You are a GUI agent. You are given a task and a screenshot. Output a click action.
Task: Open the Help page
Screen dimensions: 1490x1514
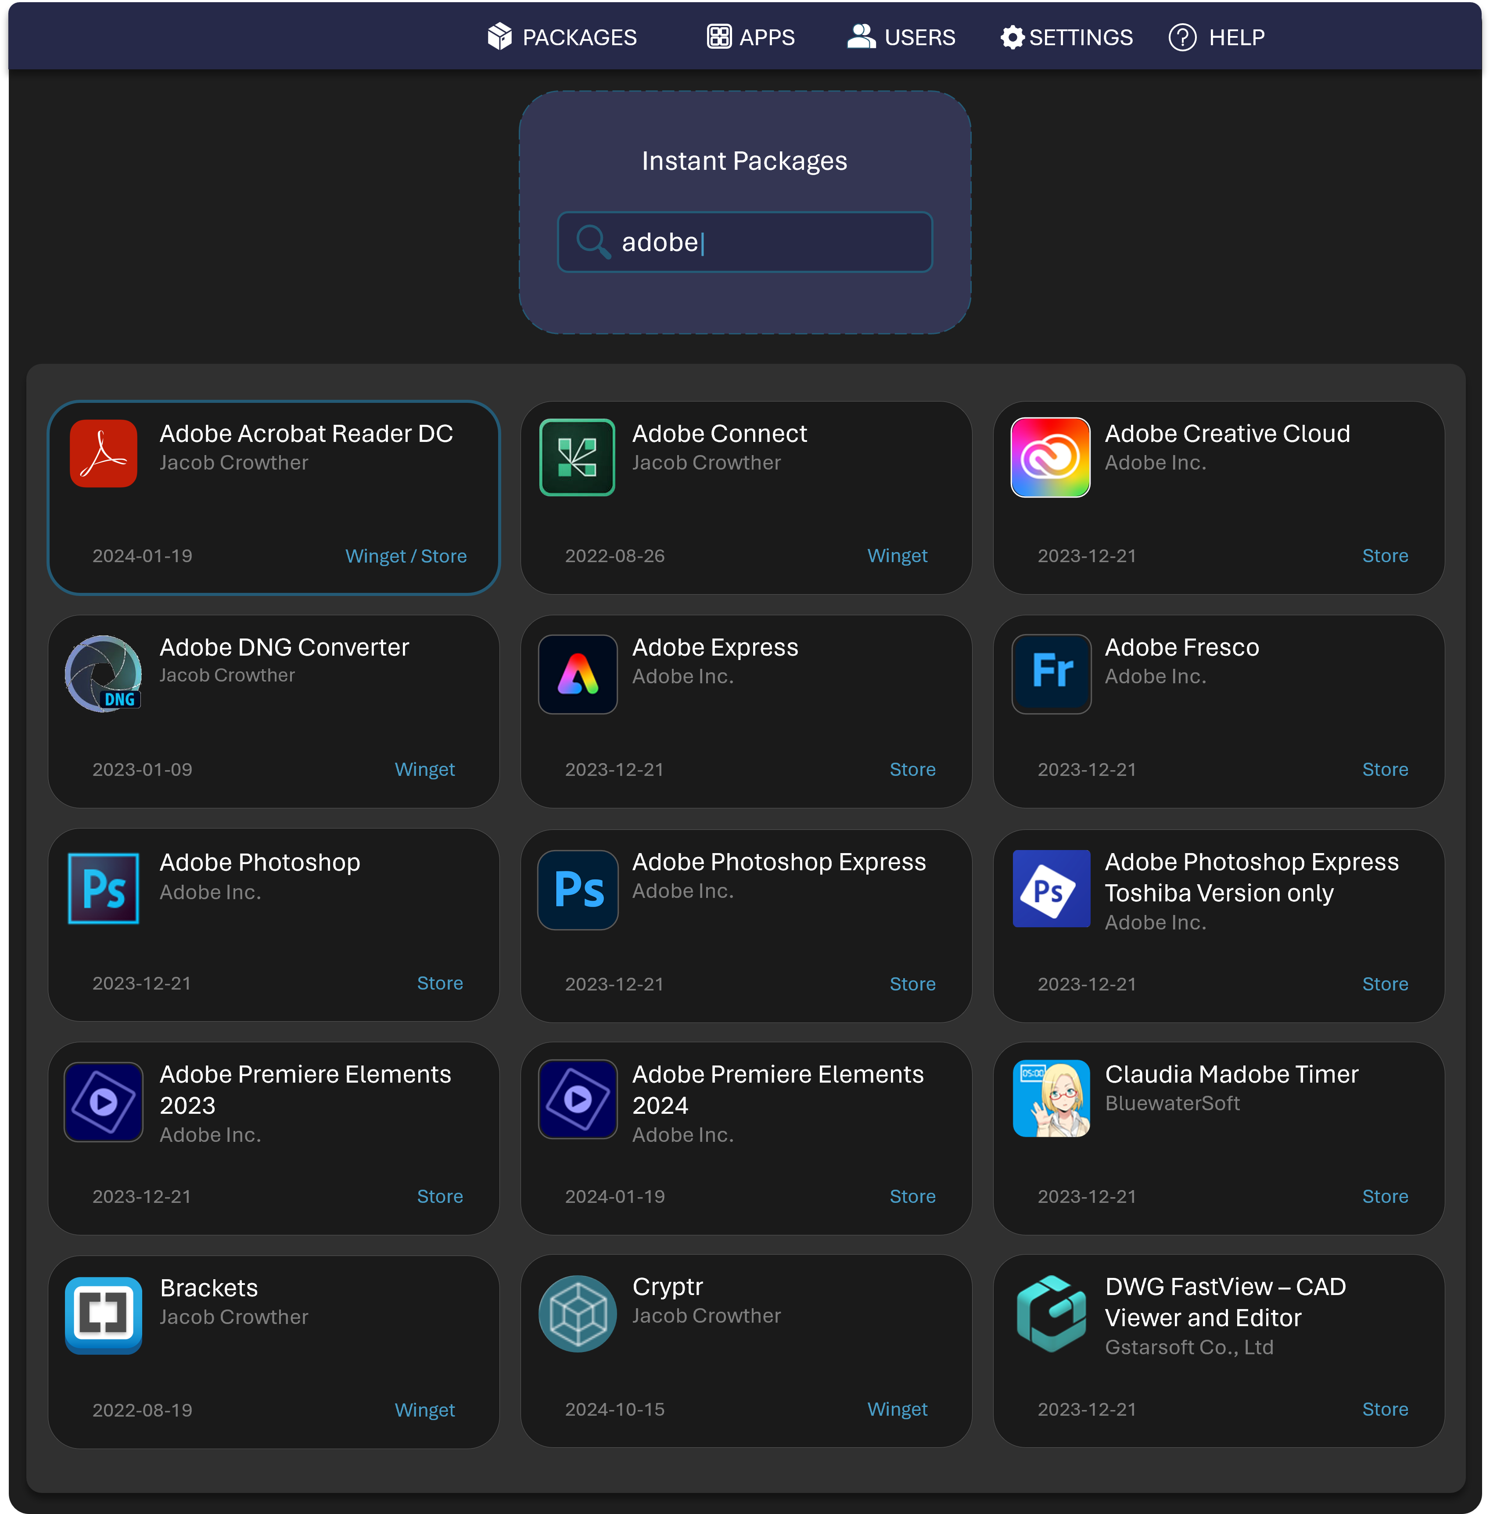(x=1216, y=37)
